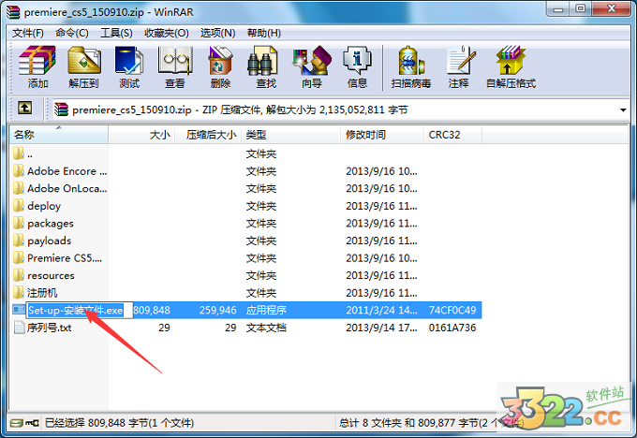Sort by 大小 column header
Screen dimensions: 637x438
click(x=141, y=135)
